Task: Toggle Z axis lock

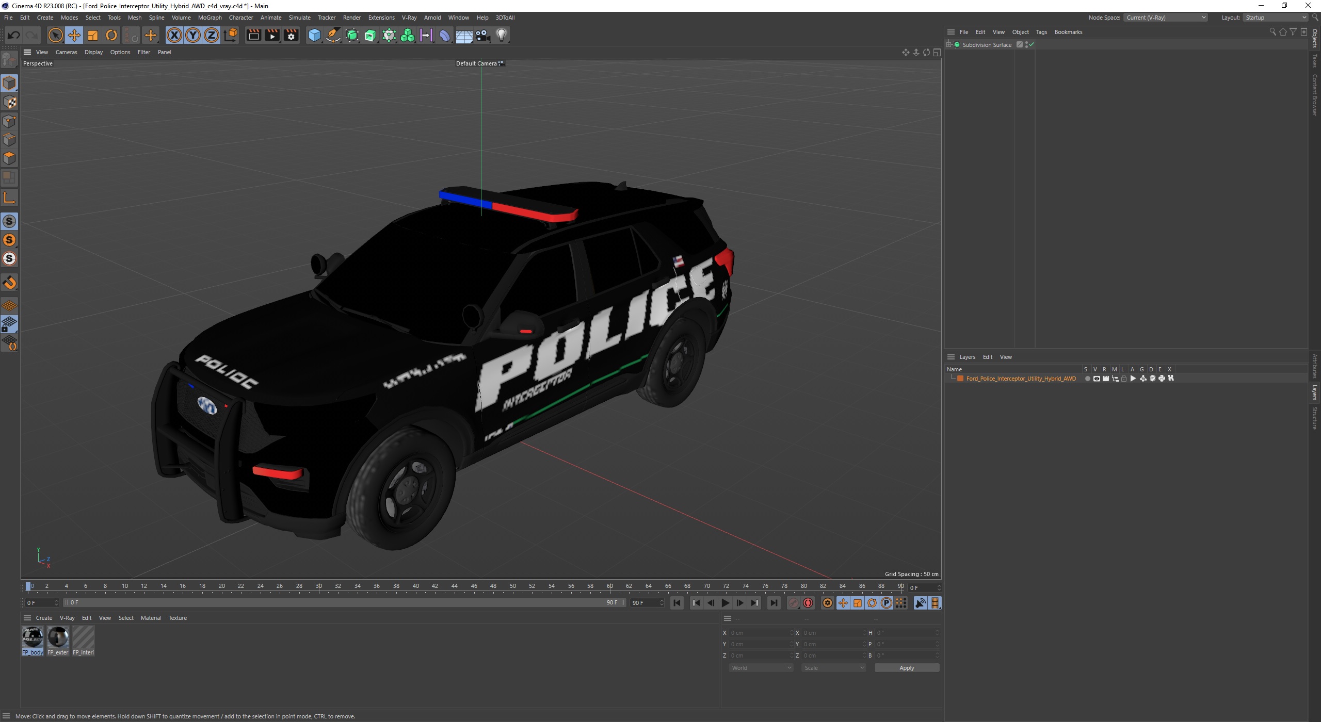Action: coord(212,35)
